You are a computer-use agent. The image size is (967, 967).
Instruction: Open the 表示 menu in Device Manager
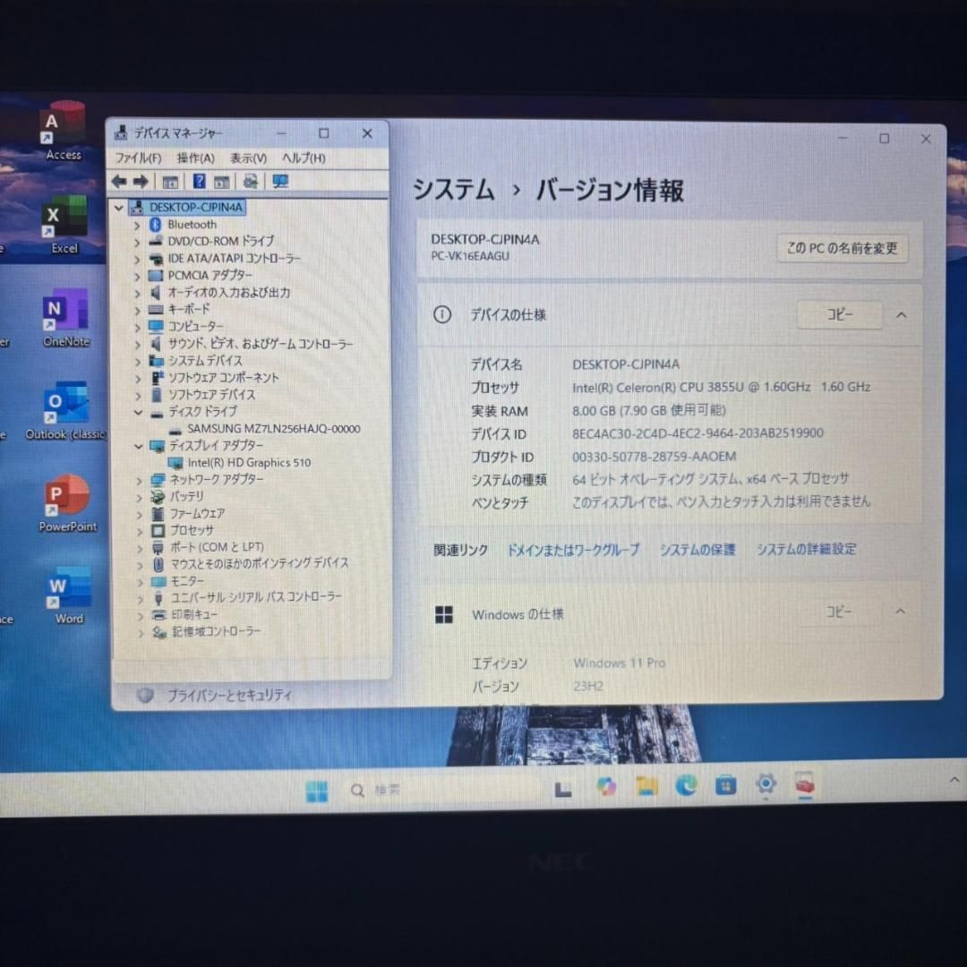(248, 158)
